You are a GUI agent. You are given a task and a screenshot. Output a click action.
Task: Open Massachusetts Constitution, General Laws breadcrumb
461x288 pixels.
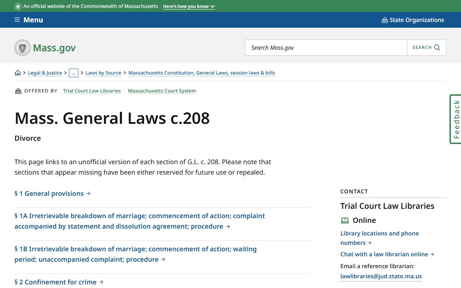(202, 73)
